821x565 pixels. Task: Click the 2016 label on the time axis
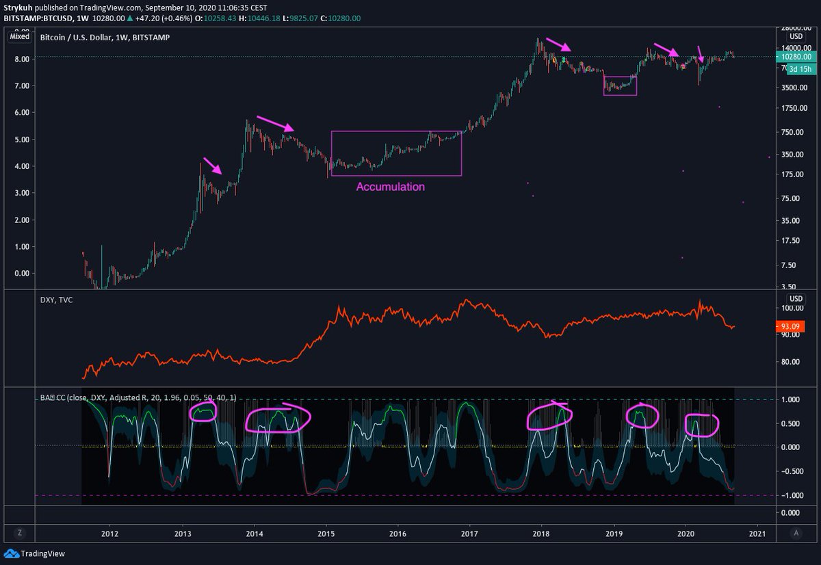pyautogui.click(x=398, y=533)
